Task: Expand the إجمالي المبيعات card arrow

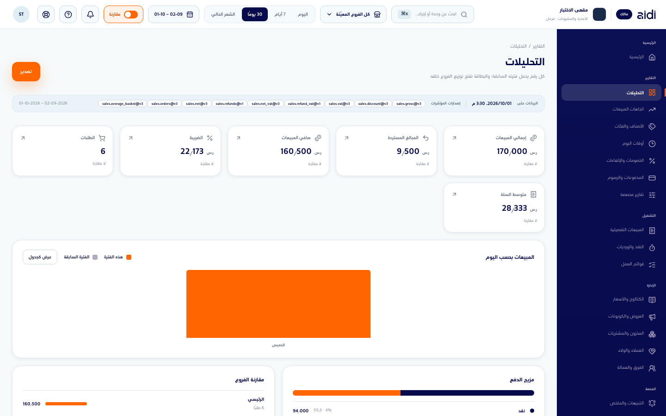Action: [454, 138]
